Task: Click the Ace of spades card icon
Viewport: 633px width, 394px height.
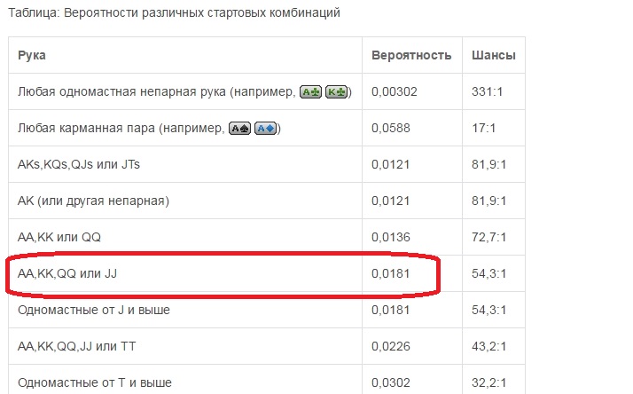Action: [239, 129]
